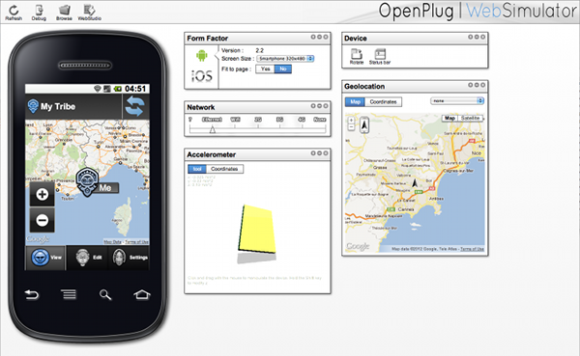This screenshot has width=580, height=356.
Task: Tap the Me label on phone map
Action: click(105, 188)
